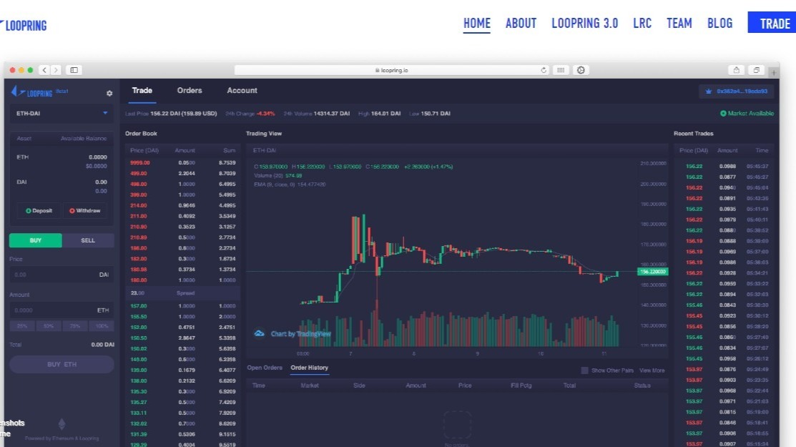Click the -4.34% 24h change value
Image resolution: width=796 pixels, height=447 pixels.
(x=265, y=114)
